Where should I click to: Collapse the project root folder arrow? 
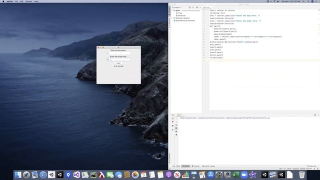click(172, 10)
